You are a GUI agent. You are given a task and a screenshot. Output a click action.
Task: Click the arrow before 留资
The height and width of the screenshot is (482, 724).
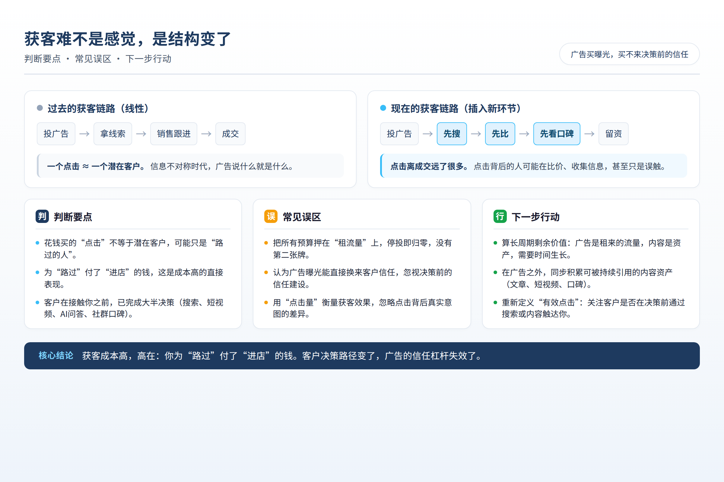pos(589,134)
